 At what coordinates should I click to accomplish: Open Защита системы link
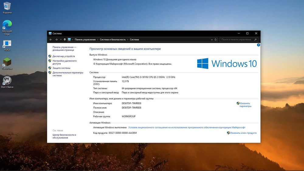point(61,68)
